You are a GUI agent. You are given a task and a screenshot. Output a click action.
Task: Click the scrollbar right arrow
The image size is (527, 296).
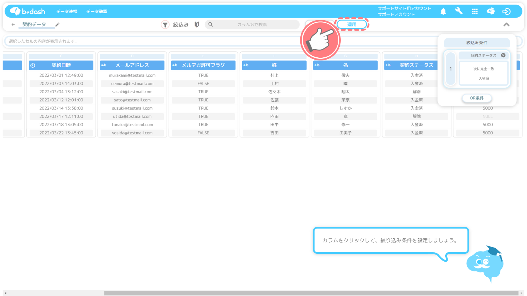click(521, 293)
